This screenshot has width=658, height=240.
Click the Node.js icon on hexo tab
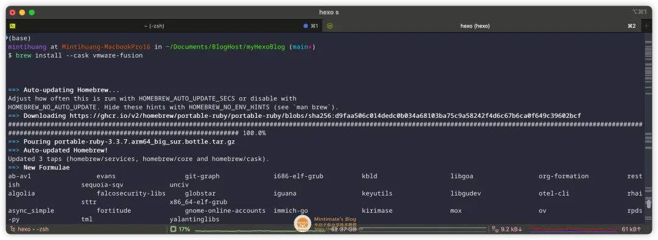tap(330, 26)
